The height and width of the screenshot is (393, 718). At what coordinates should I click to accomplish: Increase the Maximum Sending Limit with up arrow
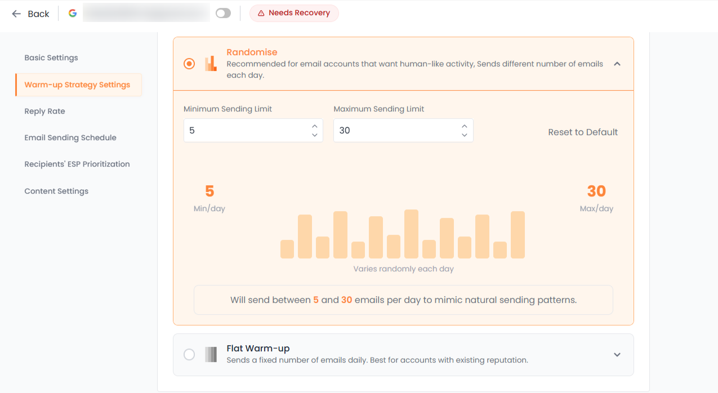465,126
